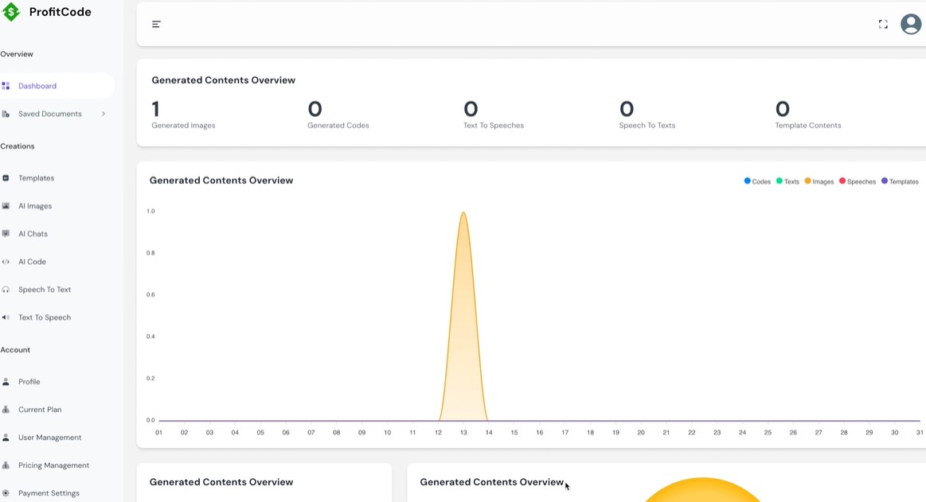Toggle the Speeches legend item
The width and height of the screenshot is (926, 502).
coord(858,181)
